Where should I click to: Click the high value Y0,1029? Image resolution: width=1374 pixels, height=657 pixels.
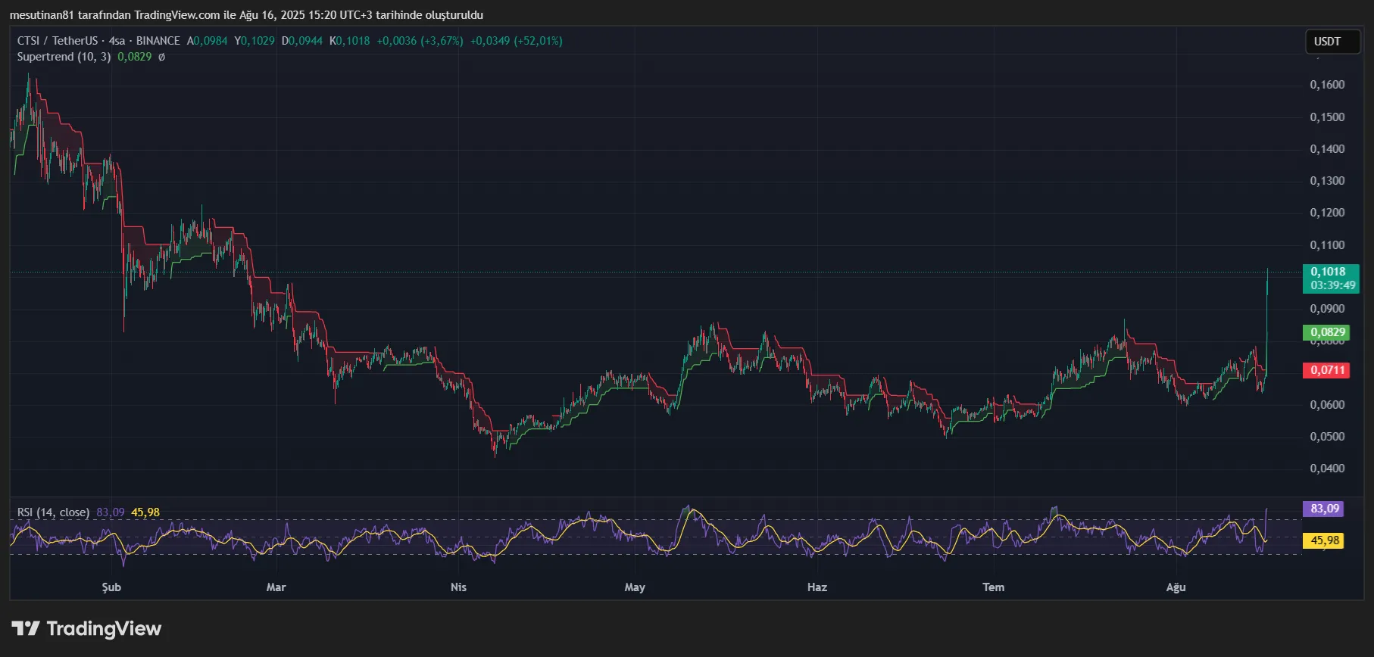click(255, 41)
